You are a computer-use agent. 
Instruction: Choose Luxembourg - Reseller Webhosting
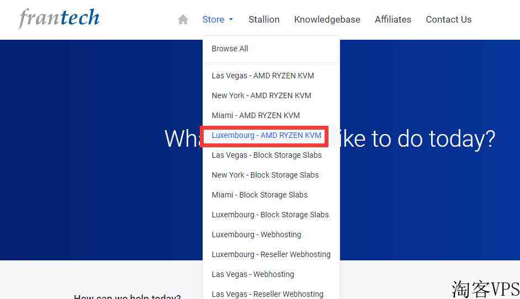pyautogui.click(x=271, y=254)
